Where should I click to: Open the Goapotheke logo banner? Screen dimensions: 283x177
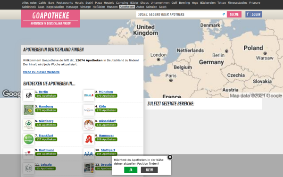(x=51, y=18)
